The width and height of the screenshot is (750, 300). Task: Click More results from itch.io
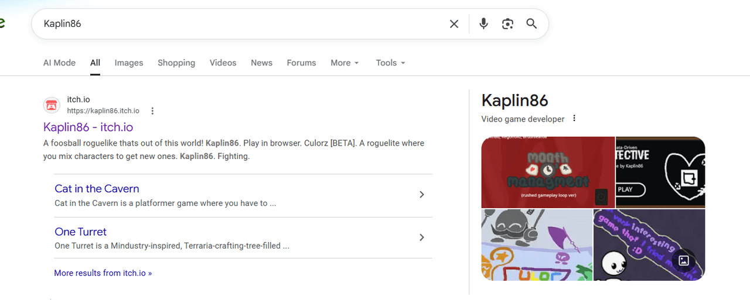103,273
